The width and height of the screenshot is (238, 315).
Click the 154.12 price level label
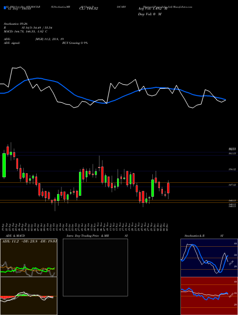click(232, 169)
